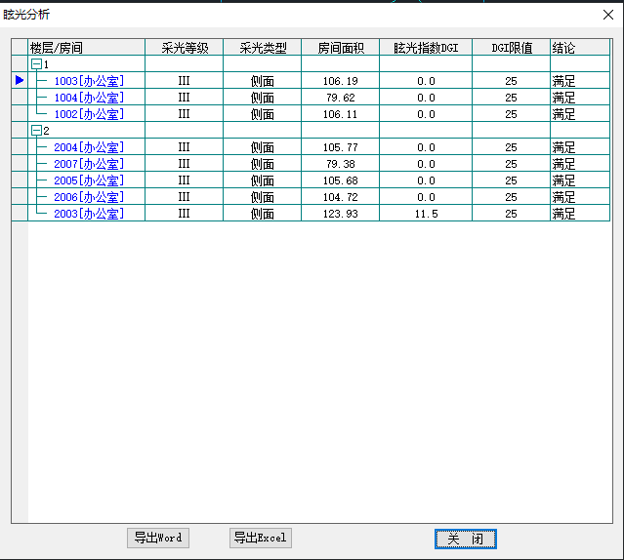Open room 1002[办公室] entry

click(88, 114)
